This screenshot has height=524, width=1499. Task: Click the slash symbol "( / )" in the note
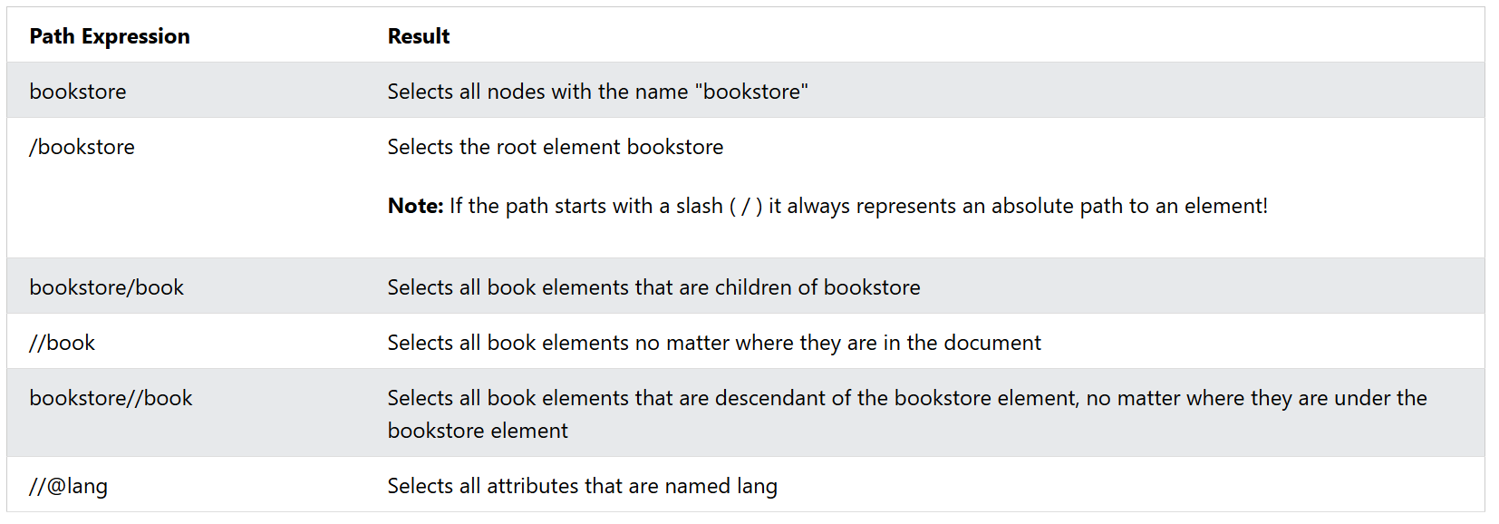click(x=746, y=207)
